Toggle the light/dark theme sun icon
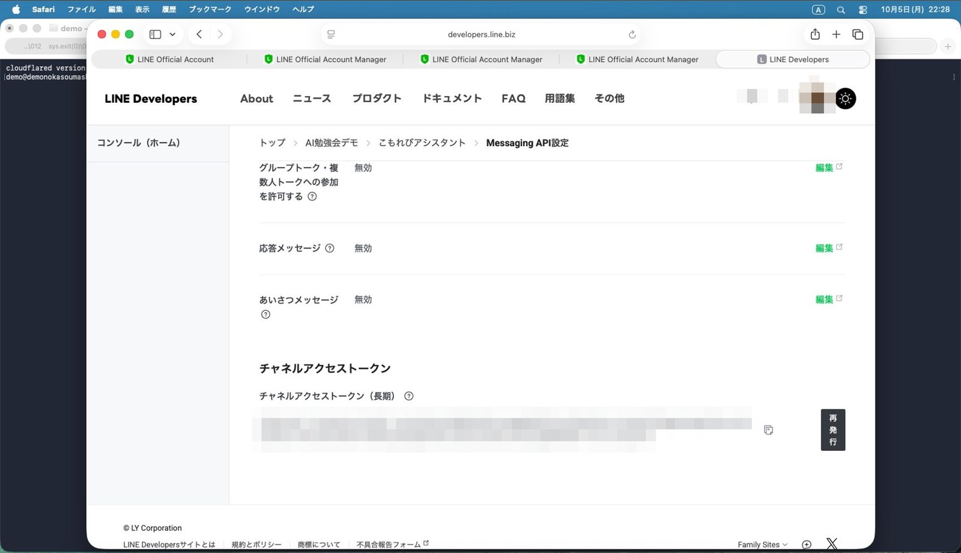Screen dimensions: 961x553 845,99
